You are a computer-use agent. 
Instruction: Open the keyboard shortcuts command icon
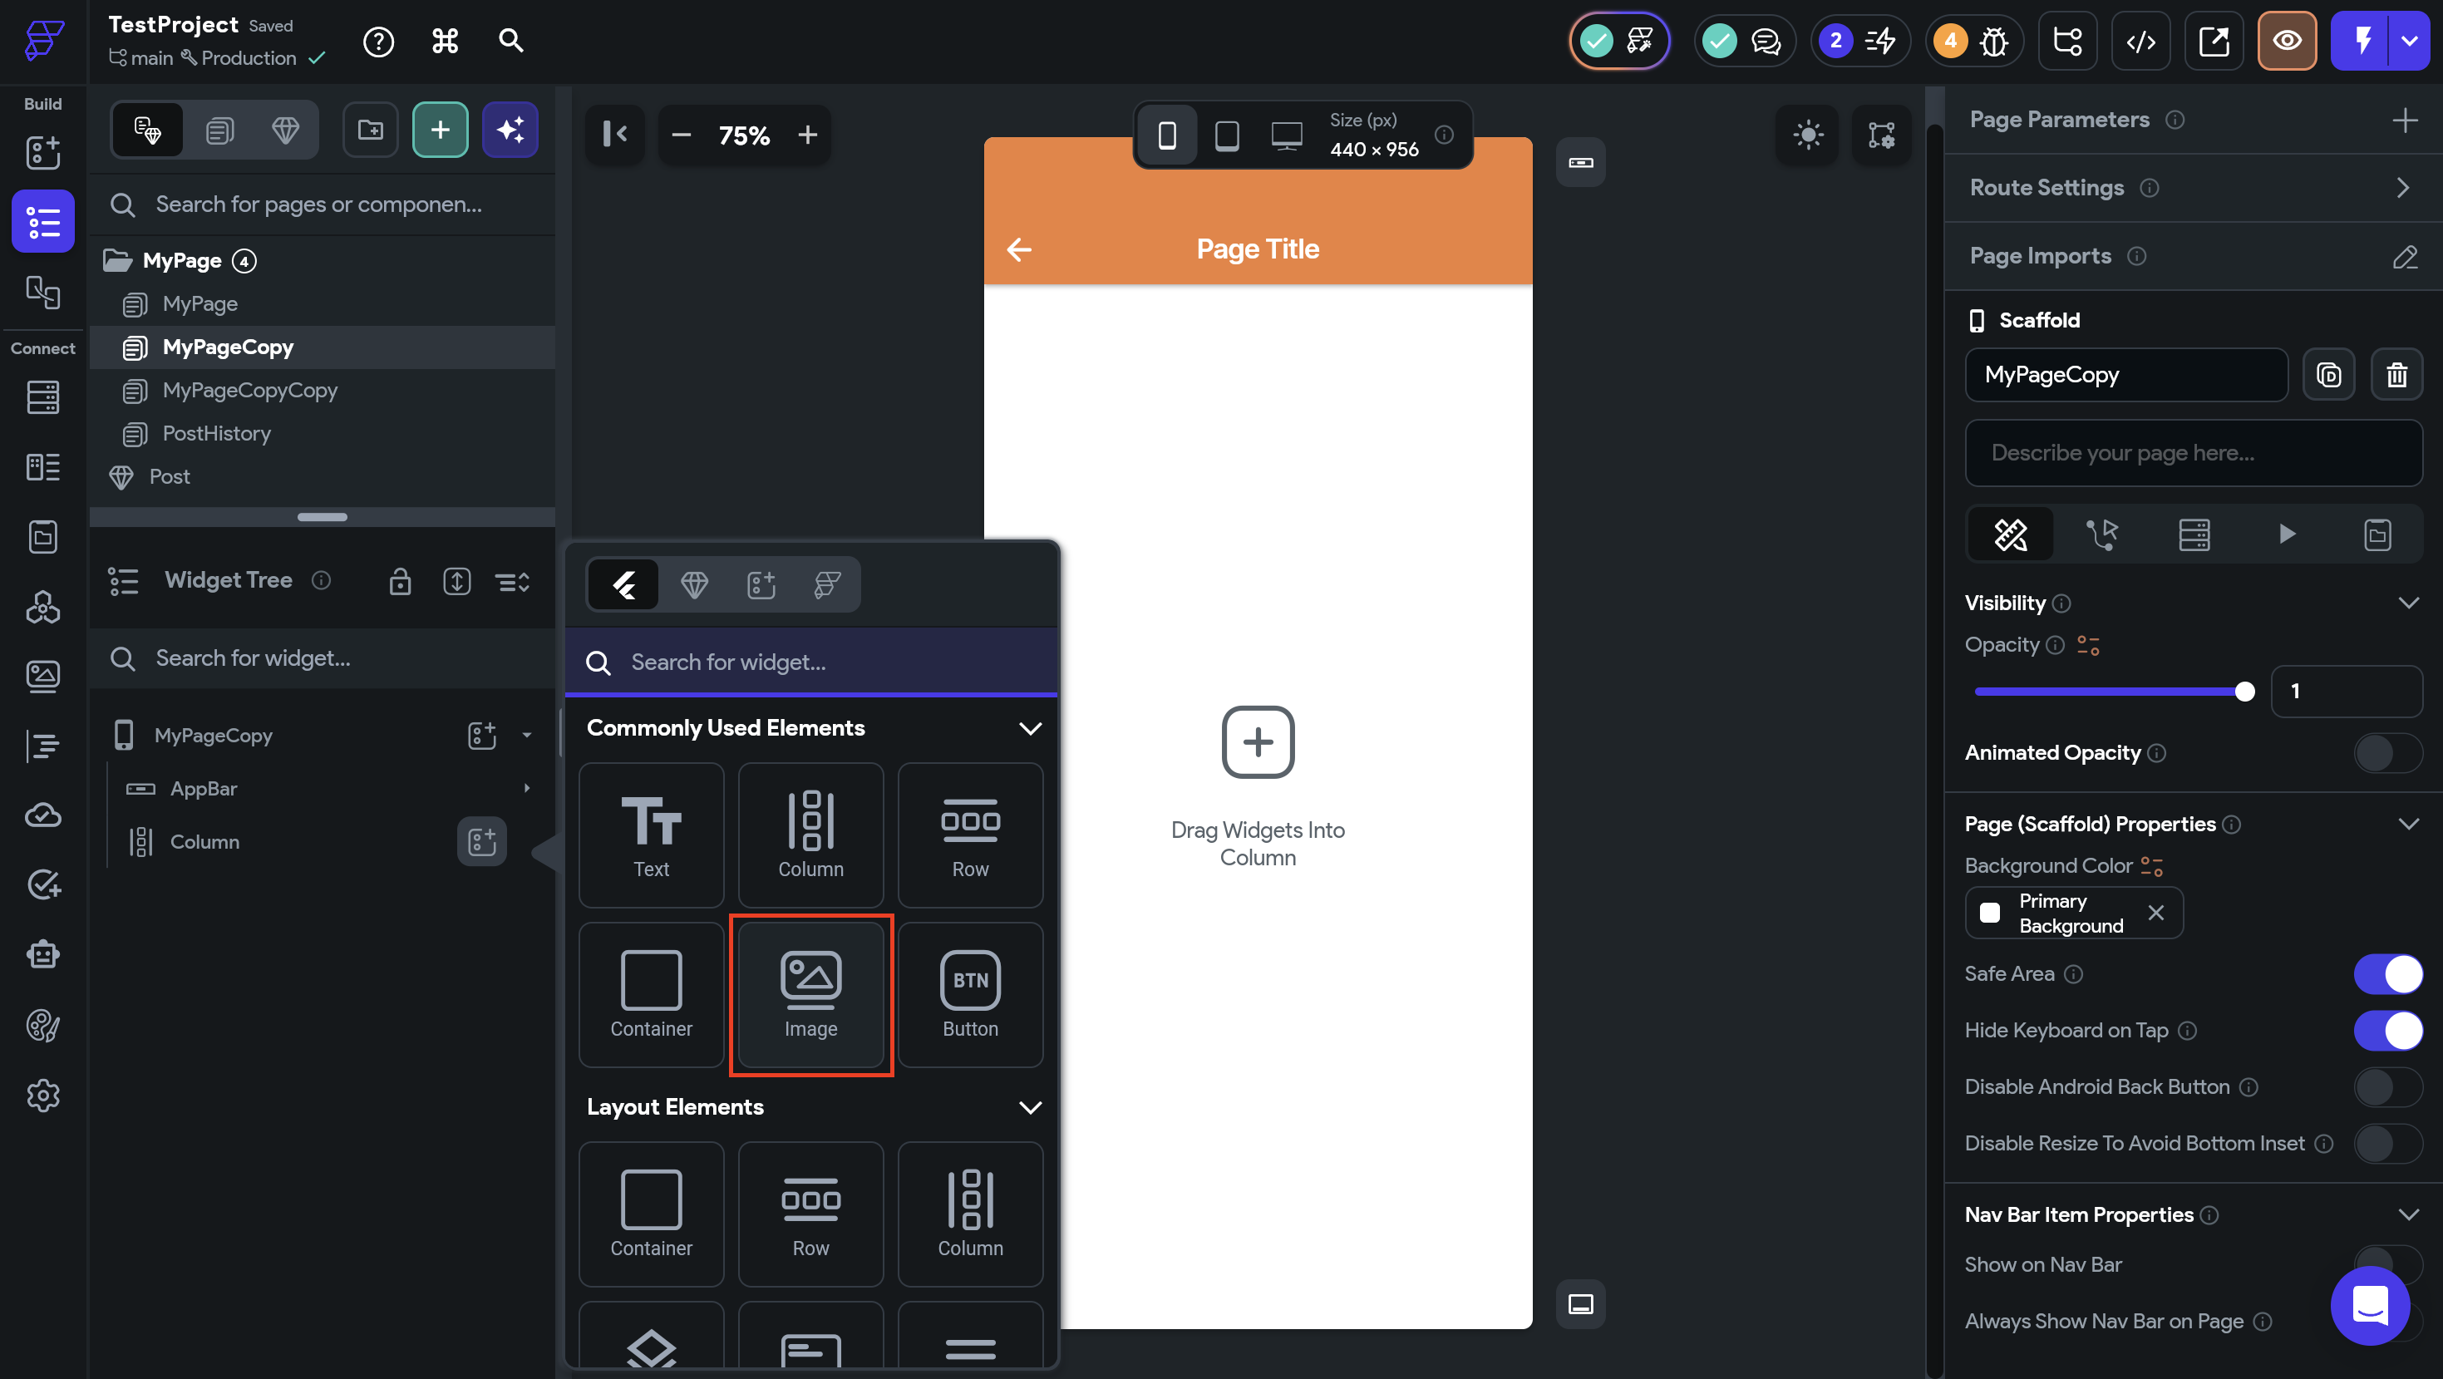445,41
